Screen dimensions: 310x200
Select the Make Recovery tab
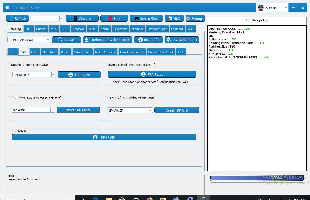pos(105,52)
